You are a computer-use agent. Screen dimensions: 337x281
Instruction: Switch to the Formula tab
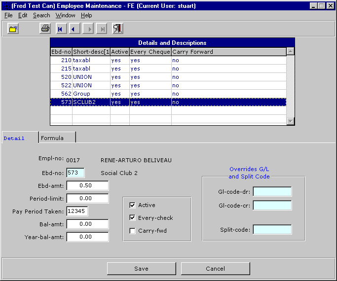(52, 138)
